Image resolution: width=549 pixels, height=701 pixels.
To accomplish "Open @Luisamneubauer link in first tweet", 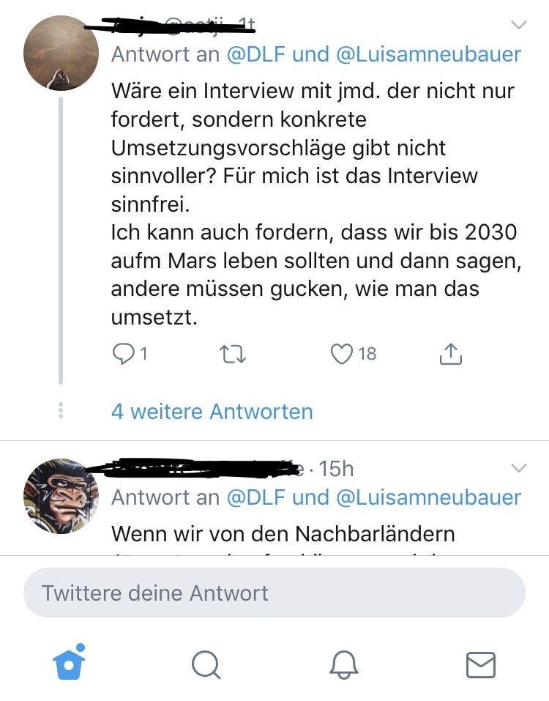I will pyautogui.click(x=428, y=54).
